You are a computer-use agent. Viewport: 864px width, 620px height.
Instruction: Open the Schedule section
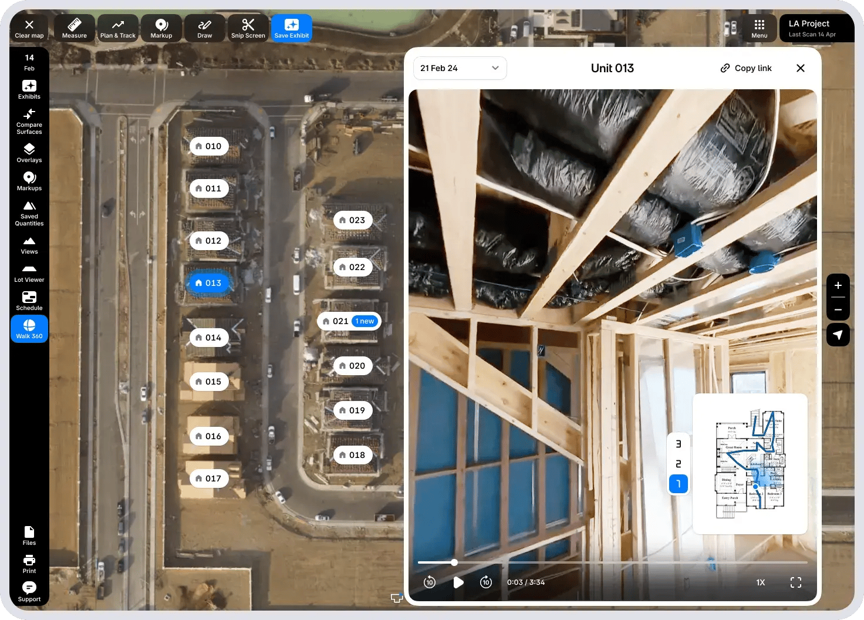pyautogui.click(x=29, y=301)
